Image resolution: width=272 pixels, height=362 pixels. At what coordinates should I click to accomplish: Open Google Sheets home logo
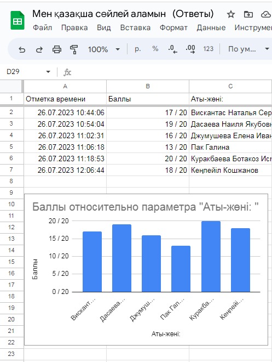pos(18,20)
